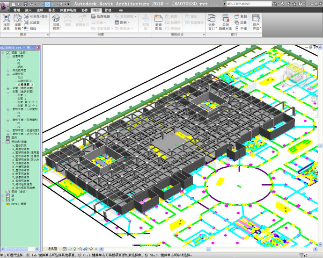This screenshot has width=323, height=258.
Task: Click the steering wheel navigation icon
Action: (314, 99)
